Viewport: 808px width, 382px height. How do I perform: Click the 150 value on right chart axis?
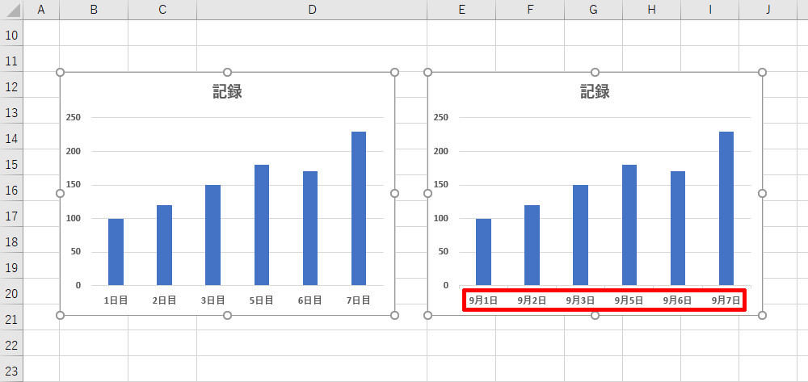coord(441,185)
